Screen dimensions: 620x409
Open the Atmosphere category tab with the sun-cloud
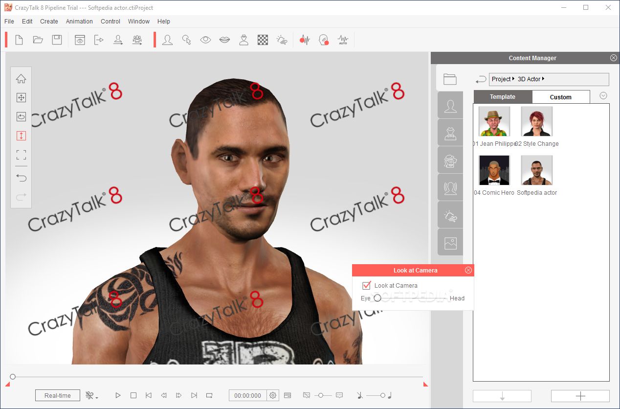[450, 215]
